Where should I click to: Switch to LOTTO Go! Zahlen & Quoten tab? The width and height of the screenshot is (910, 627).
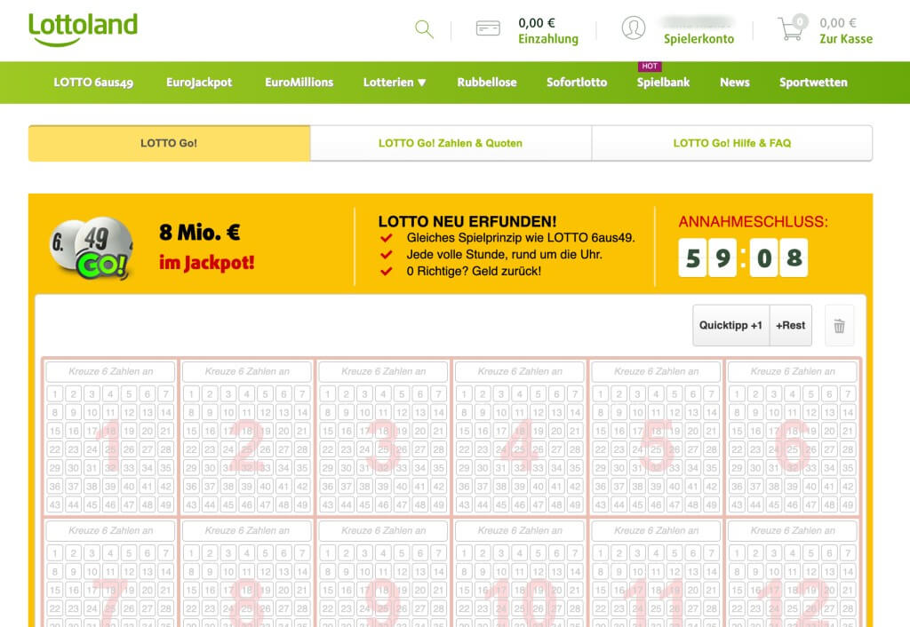(x=451, y=143)
